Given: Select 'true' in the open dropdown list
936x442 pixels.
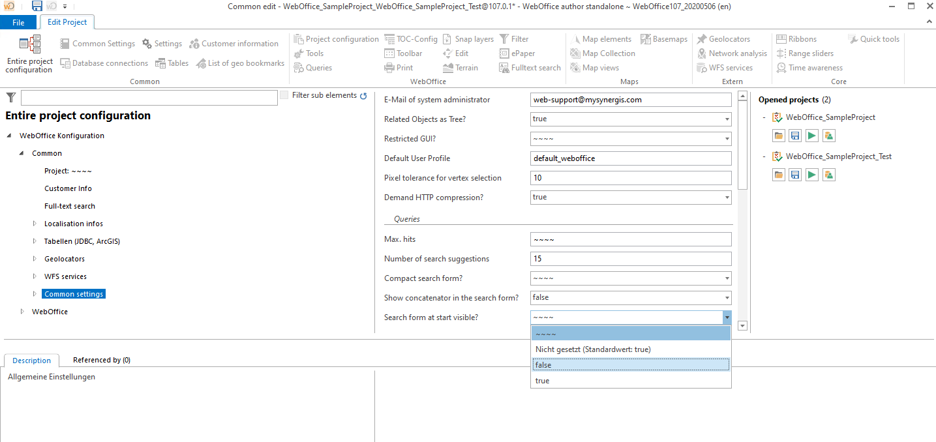Looking at the screenshot, I should click(542, 380).
